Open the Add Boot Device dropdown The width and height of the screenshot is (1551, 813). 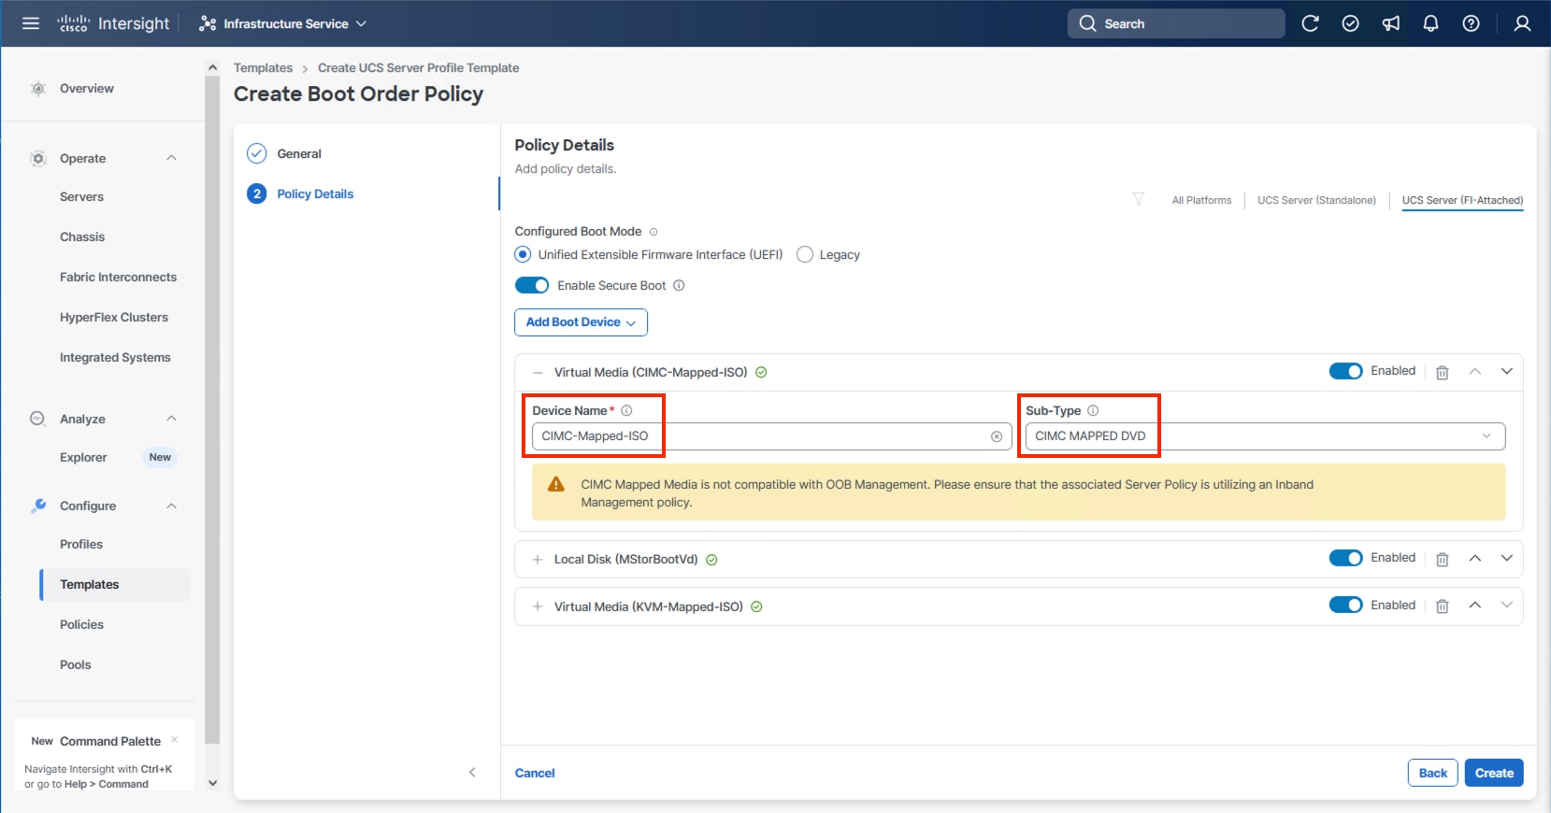581,321
